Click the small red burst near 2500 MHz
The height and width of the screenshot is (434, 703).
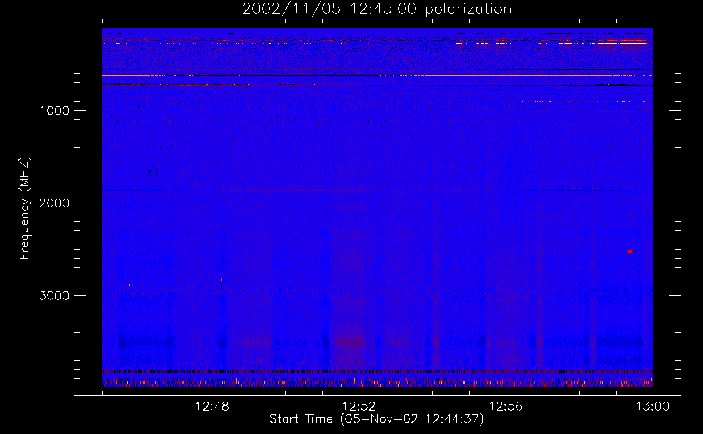(x=630, y=252)
